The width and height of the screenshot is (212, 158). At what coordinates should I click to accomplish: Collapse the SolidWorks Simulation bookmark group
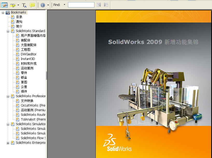[8, 124]
